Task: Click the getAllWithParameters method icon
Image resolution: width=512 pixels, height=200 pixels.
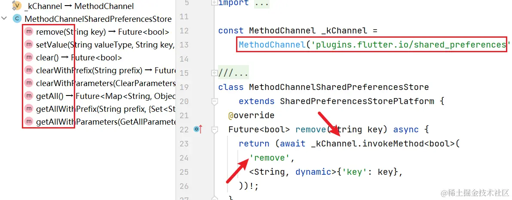Action: pos(29,122)
